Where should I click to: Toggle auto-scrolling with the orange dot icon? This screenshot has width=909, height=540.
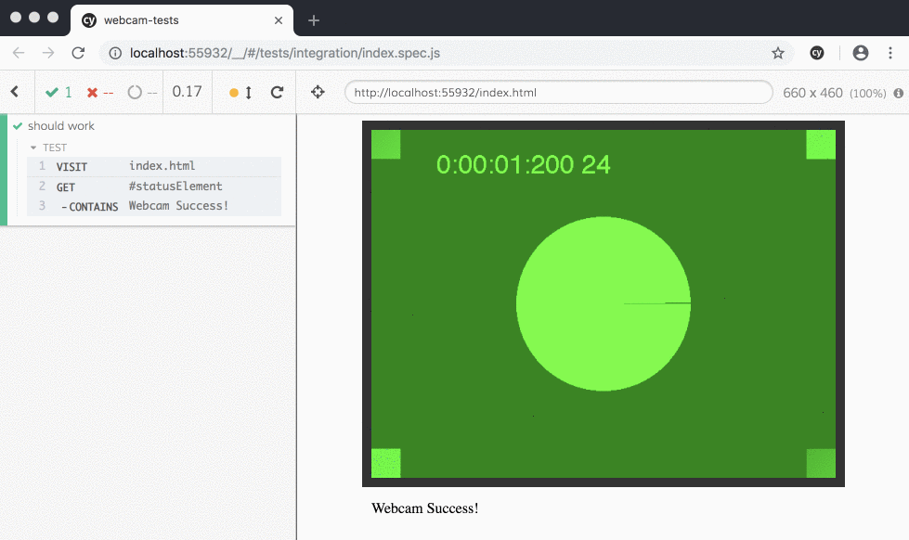click(x=235, y=92)
